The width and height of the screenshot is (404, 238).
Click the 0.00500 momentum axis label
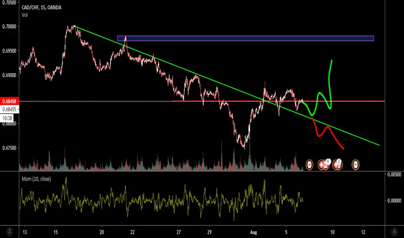[394, 174]
